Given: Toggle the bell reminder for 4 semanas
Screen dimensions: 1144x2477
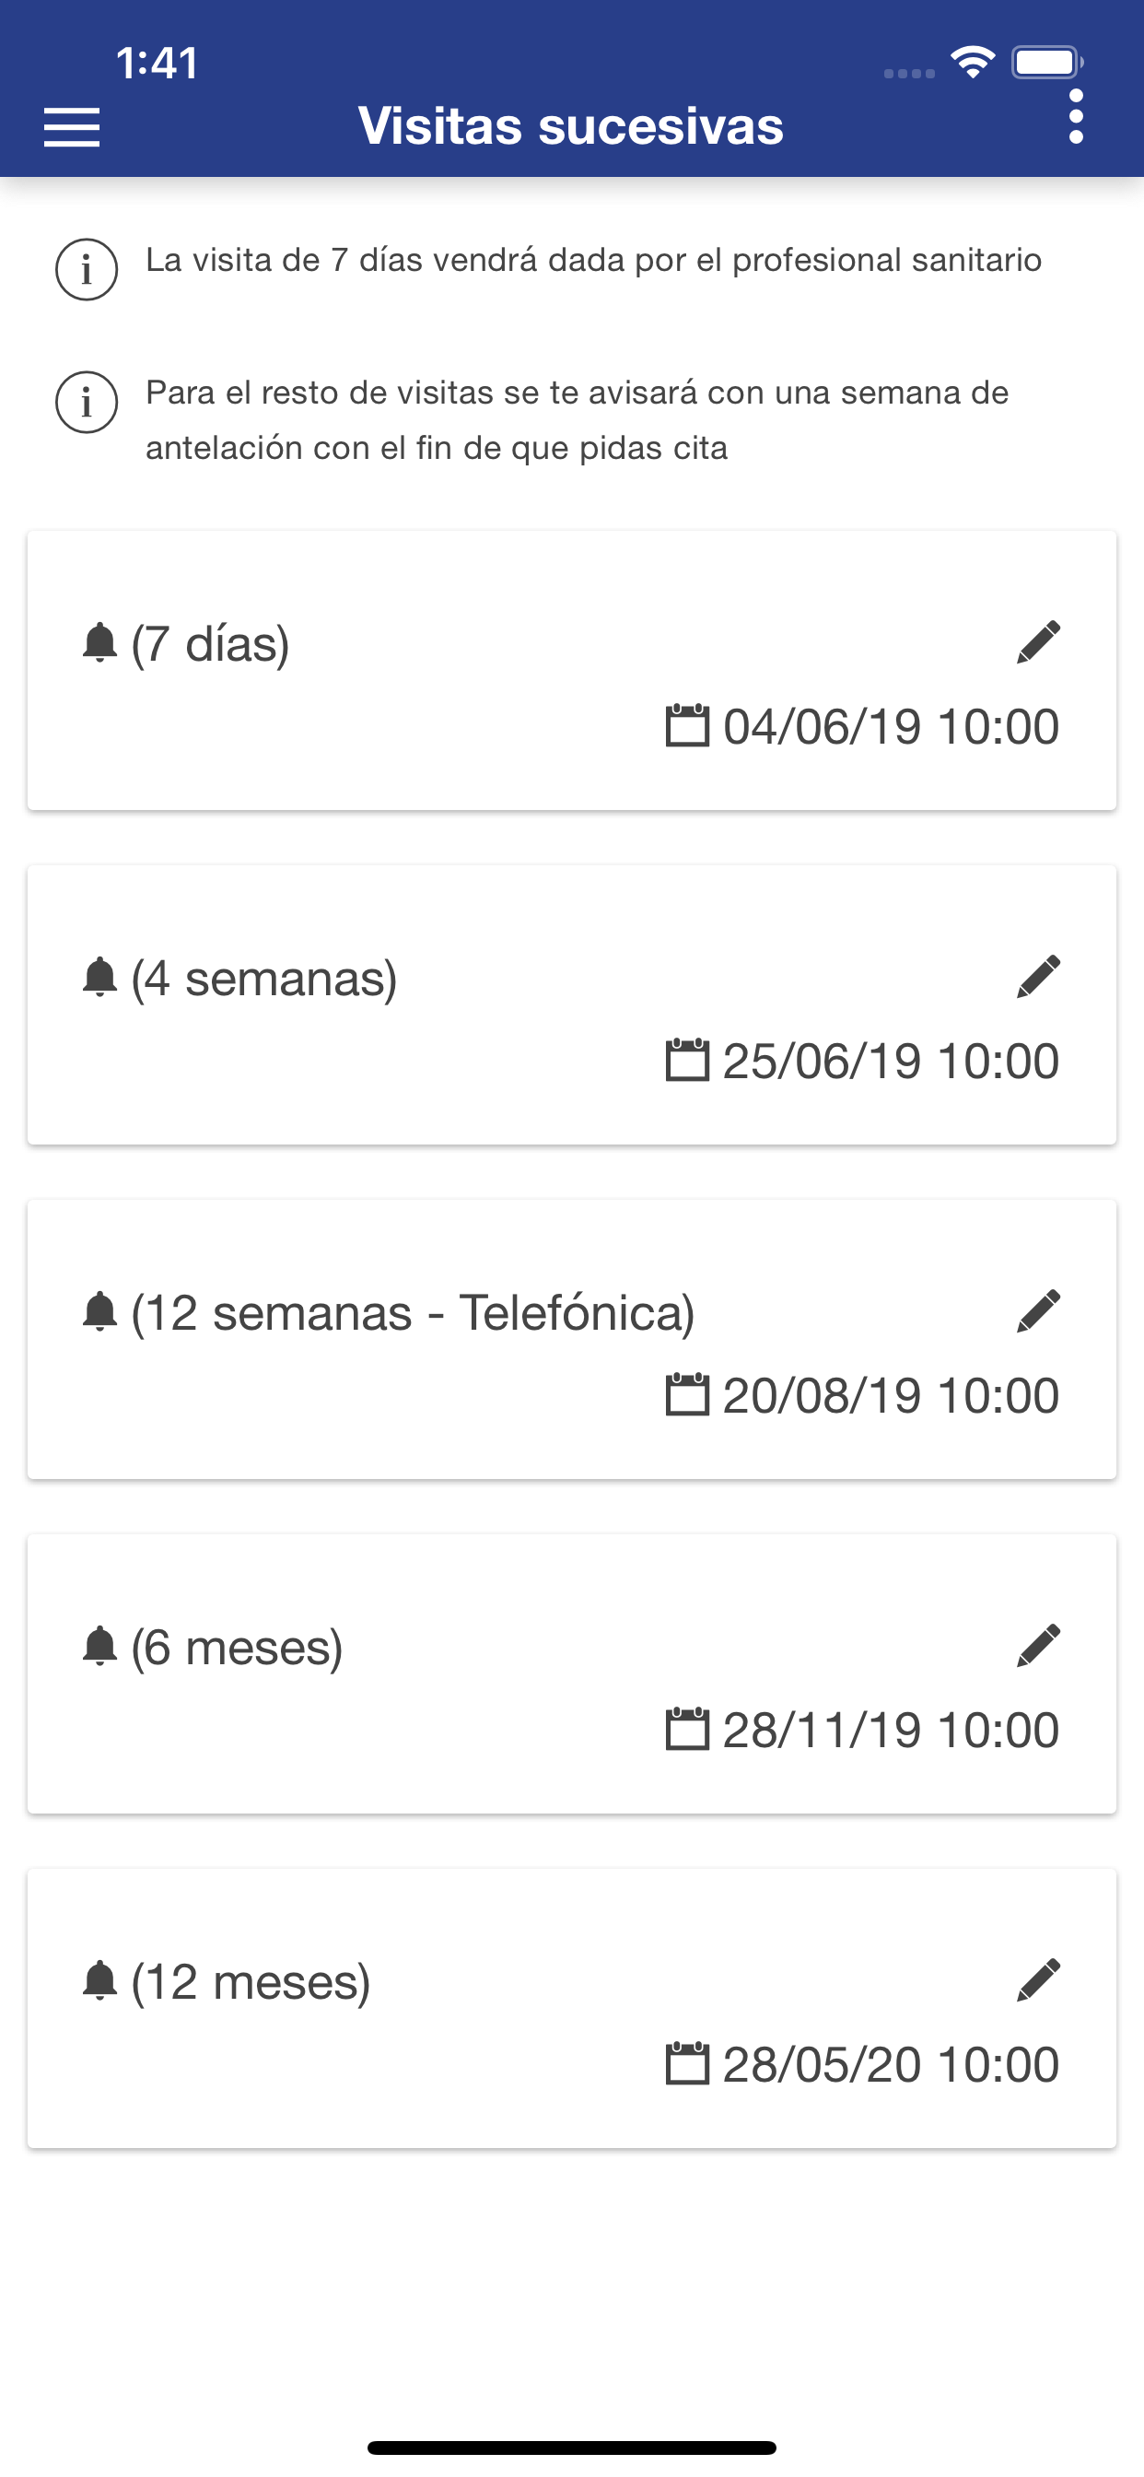Looking at the screenshot, I should (x=100, y=977).
